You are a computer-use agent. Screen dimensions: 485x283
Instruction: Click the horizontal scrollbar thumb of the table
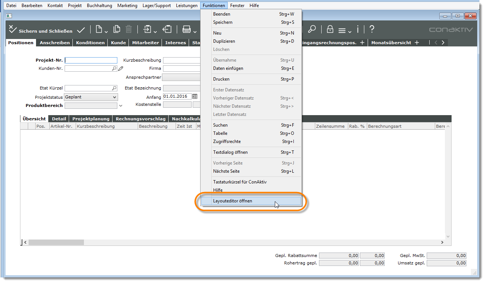click(x=56, y=242)
